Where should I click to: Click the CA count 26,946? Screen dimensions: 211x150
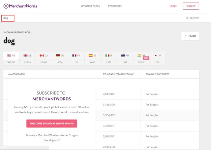44,62
